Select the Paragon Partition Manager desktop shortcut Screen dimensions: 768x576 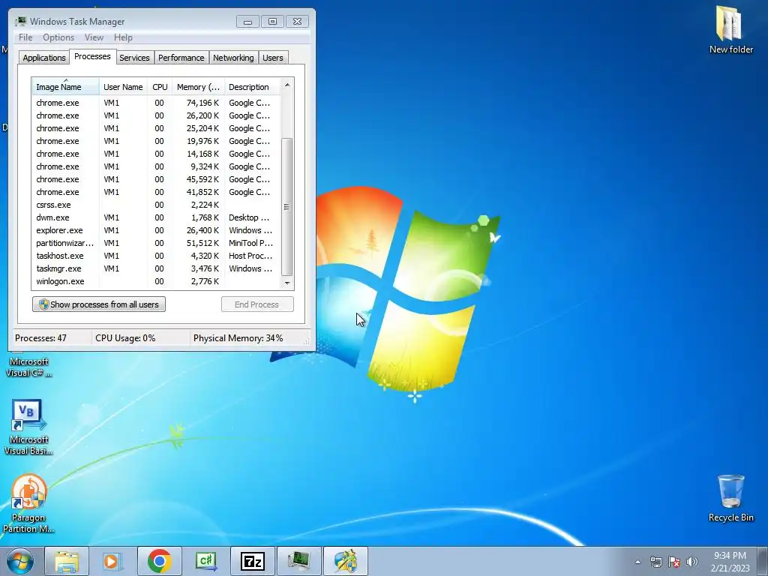pos(28,503)
